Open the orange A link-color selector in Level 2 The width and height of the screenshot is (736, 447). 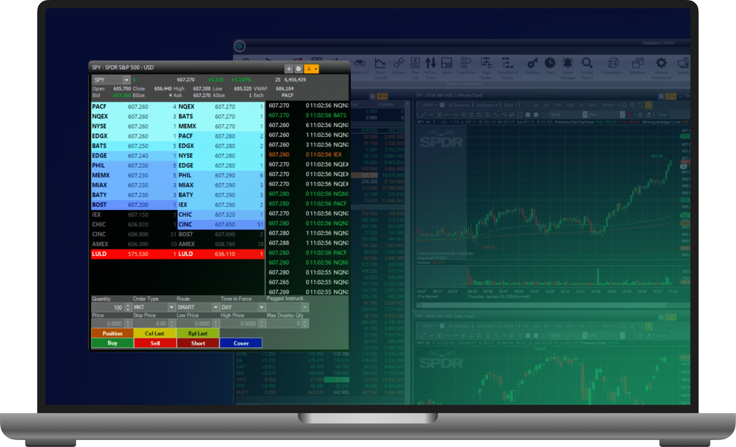point(311,69)
